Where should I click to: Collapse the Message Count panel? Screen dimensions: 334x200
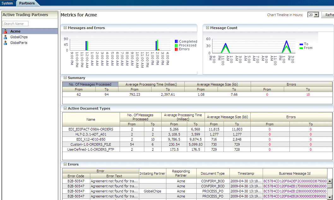coord(207,28)
